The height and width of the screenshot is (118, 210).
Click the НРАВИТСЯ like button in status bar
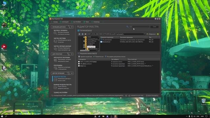point(136,96)
